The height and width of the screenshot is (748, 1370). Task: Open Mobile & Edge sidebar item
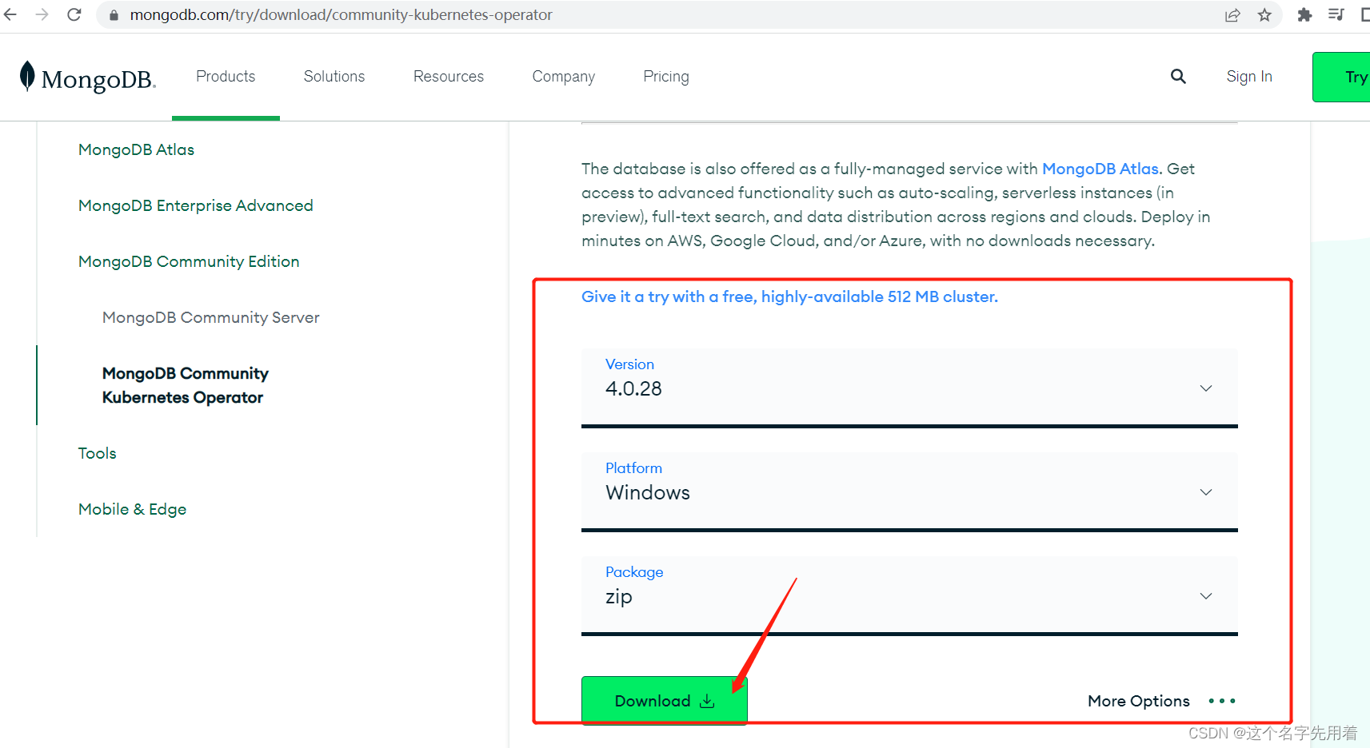tap(132, 509)
